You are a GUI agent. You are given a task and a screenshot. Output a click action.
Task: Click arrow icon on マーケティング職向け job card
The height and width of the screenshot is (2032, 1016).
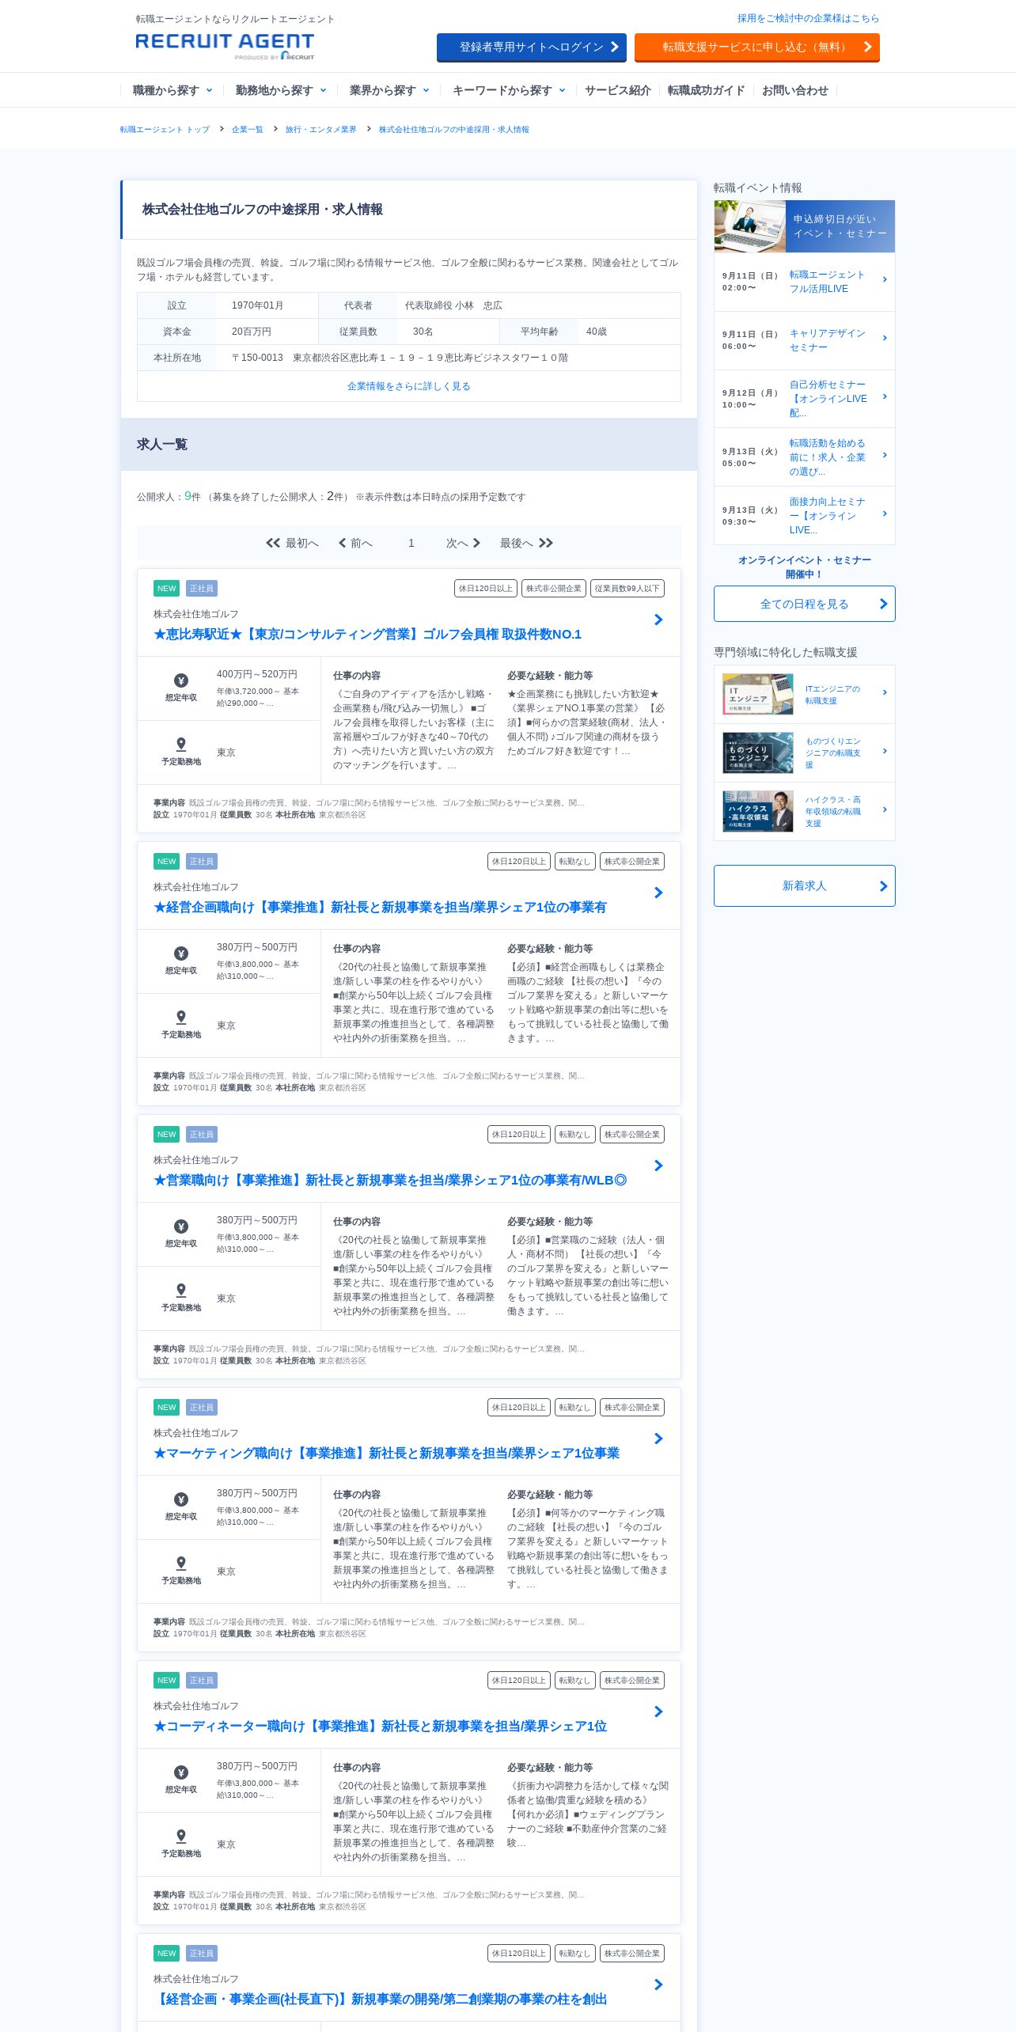(x=658, y=1439)
